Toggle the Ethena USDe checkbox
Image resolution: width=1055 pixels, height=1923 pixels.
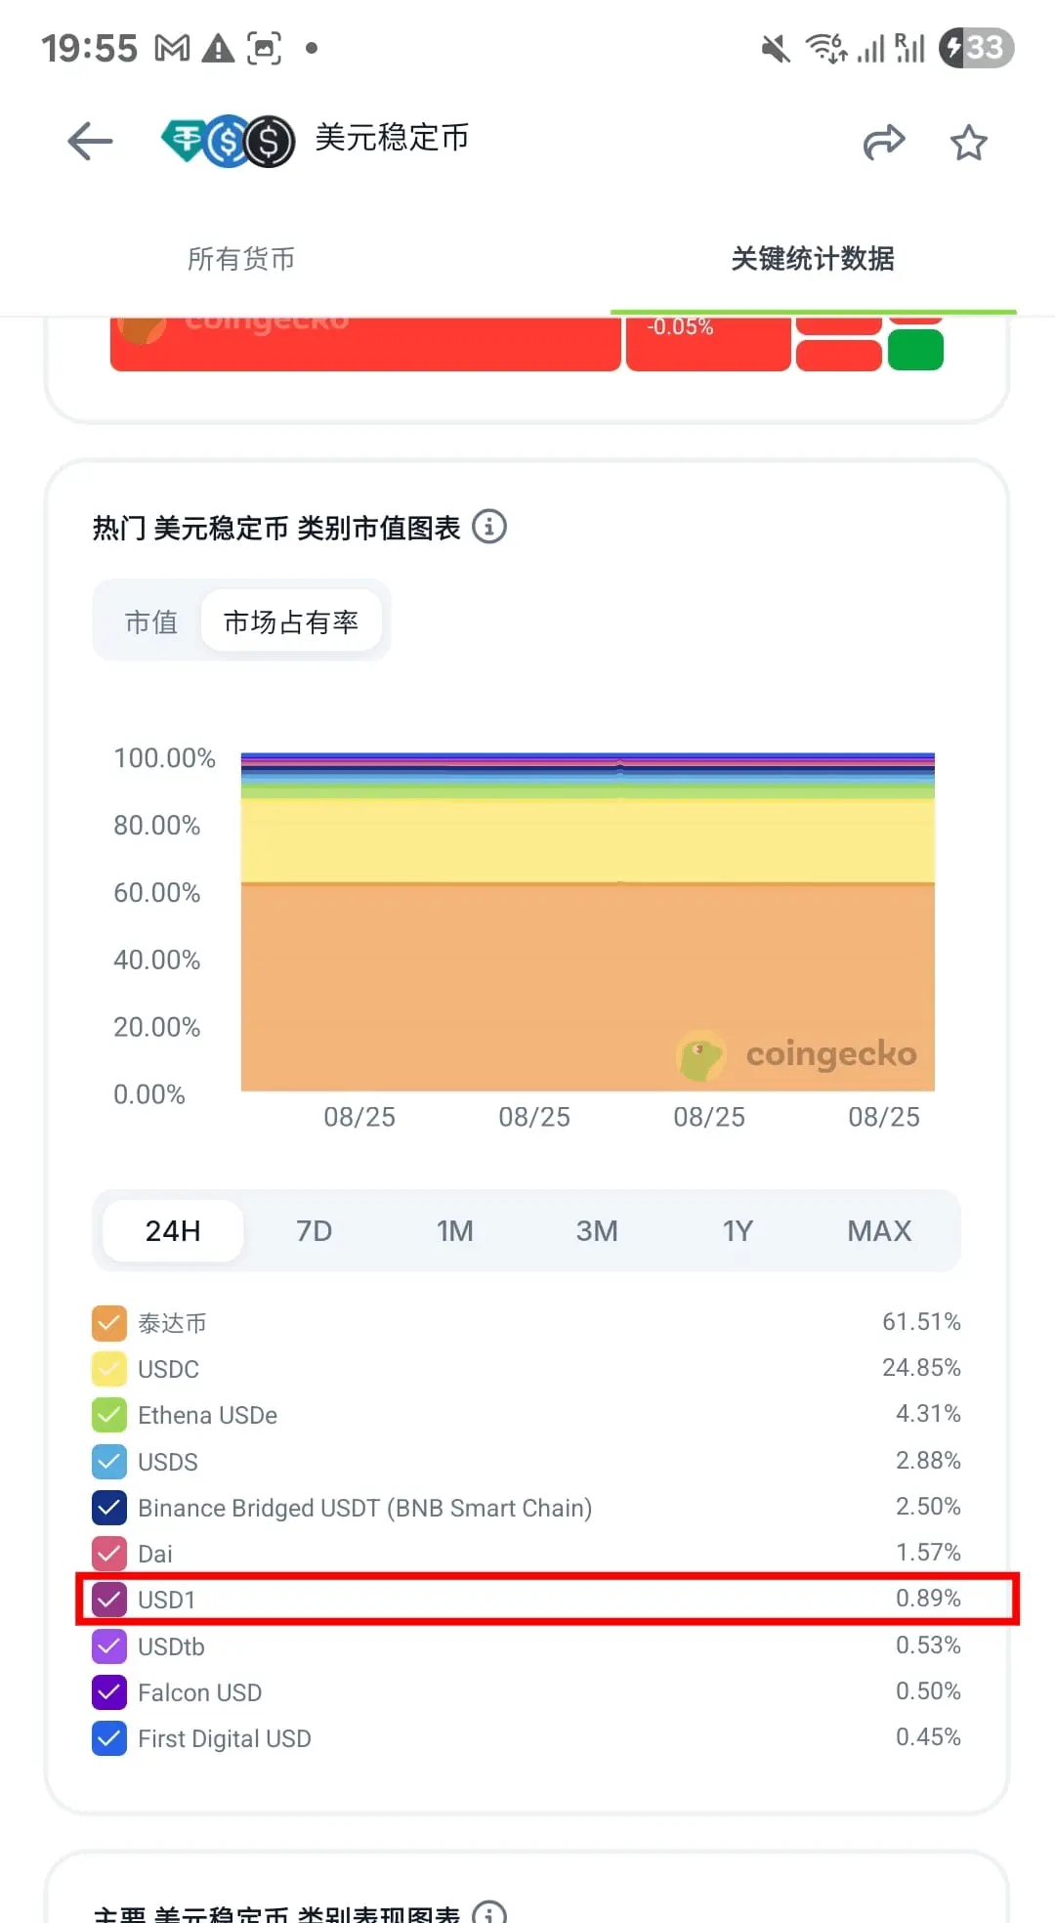[109, 1415]
